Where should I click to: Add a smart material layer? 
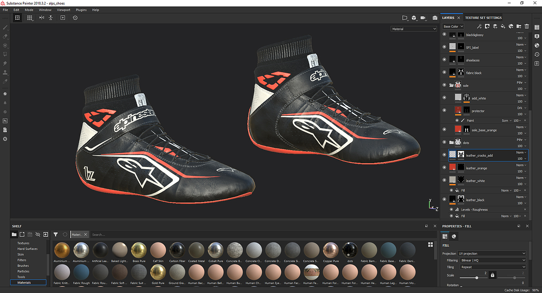coord(511,26)
